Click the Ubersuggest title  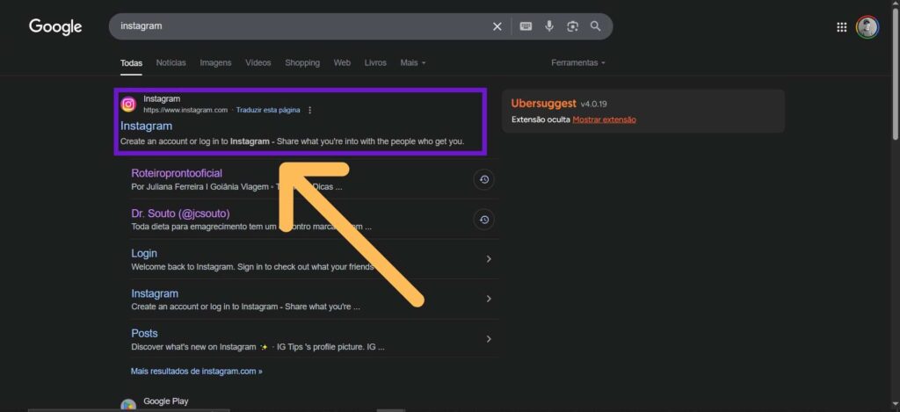pyautogui.click(x=543, y=104)
